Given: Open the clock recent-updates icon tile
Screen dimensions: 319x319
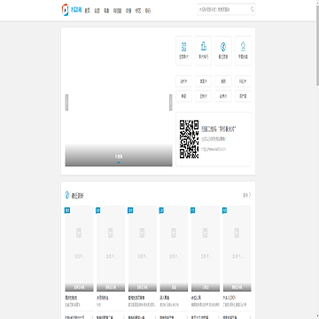Looking at the screenshot, I should [223, 51].
